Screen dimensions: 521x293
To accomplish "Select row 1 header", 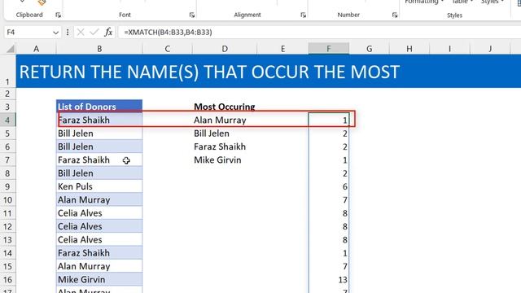I will [x=7, y=71].
